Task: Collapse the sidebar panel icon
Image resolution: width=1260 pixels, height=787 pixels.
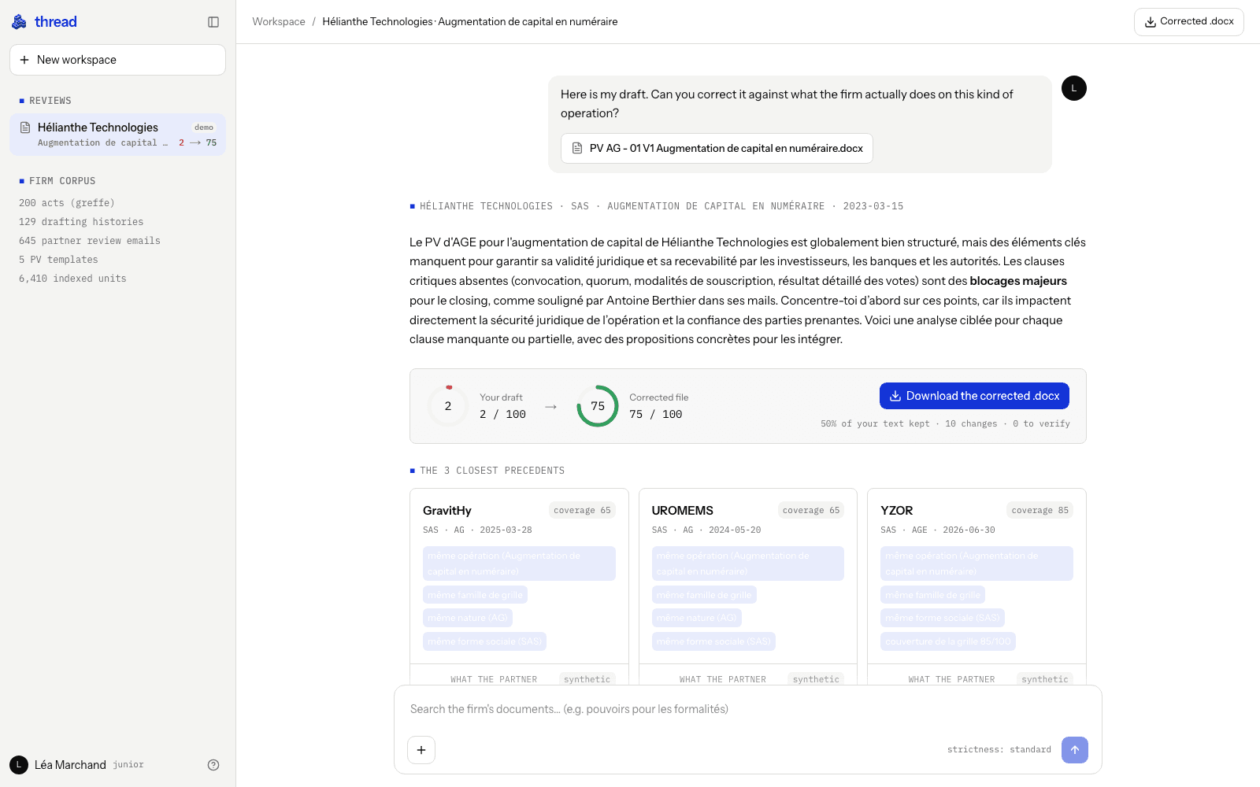Action: (213, 22)
